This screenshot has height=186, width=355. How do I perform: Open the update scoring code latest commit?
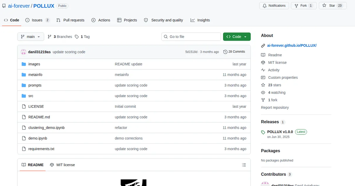[x=69, y=52]
